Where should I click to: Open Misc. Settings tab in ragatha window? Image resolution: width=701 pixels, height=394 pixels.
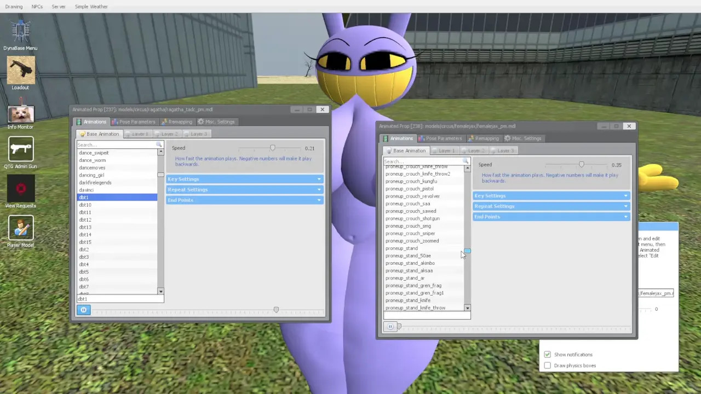pos(216,122)
